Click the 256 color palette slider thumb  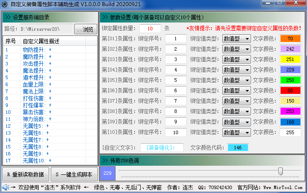click(281, 172)
